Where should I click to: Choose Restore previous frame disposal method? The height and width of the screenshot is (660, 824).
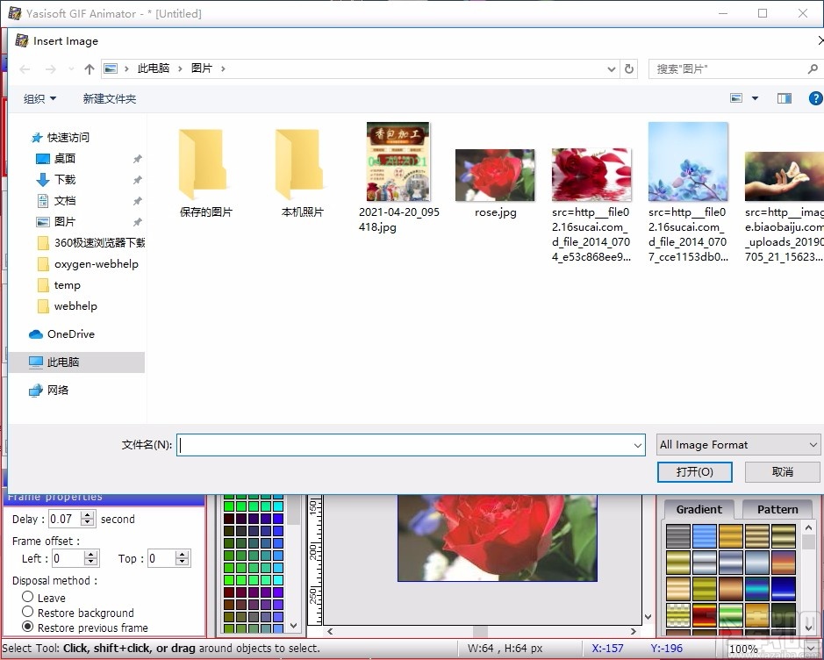27,628
